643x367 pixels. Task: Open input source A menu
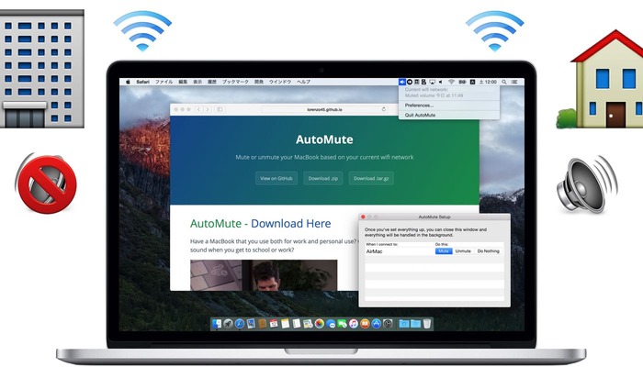click(472, 82)
